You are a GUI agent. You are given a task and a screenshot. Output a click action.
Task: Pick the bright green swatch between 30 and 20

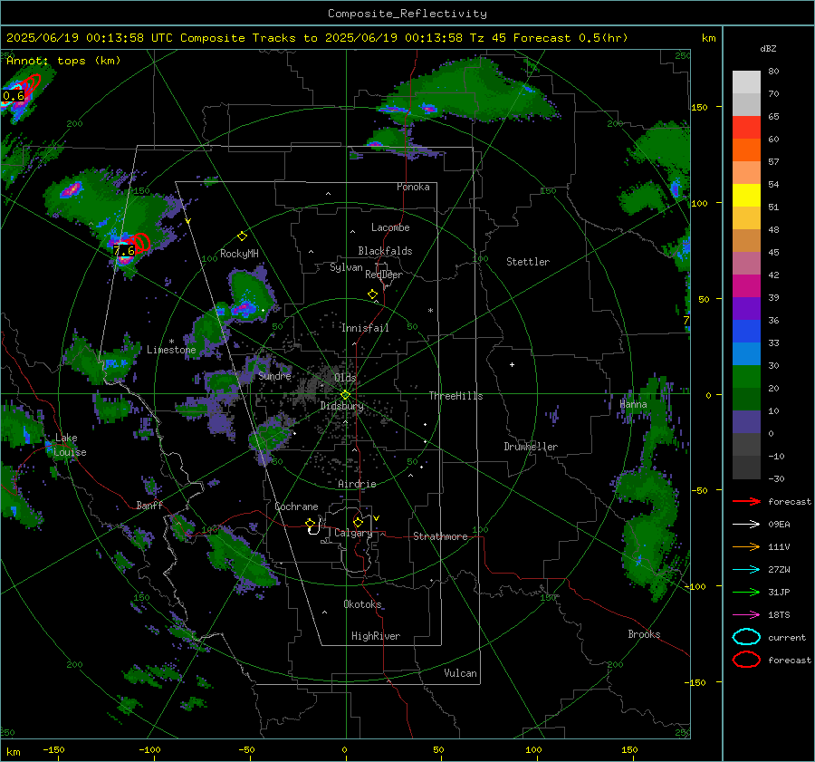coord(746,376)
